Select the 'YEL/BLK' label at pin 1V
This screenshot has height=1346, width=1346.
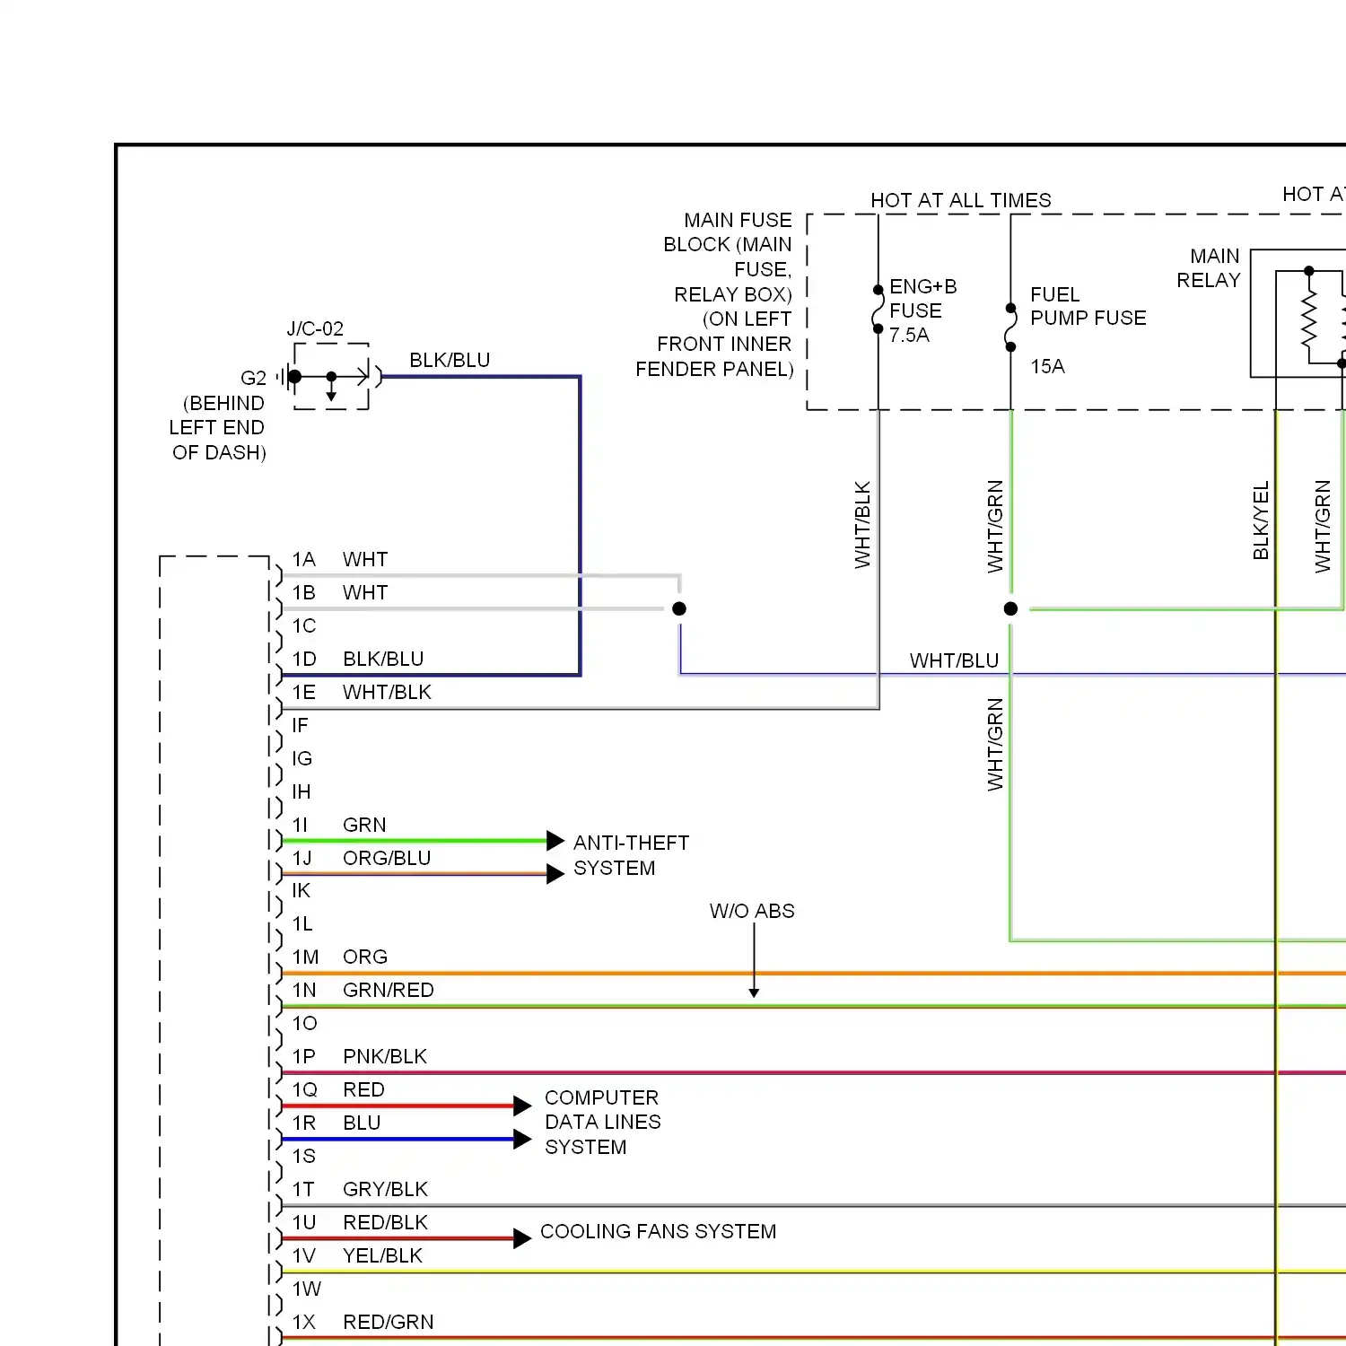coord(382,1256)
